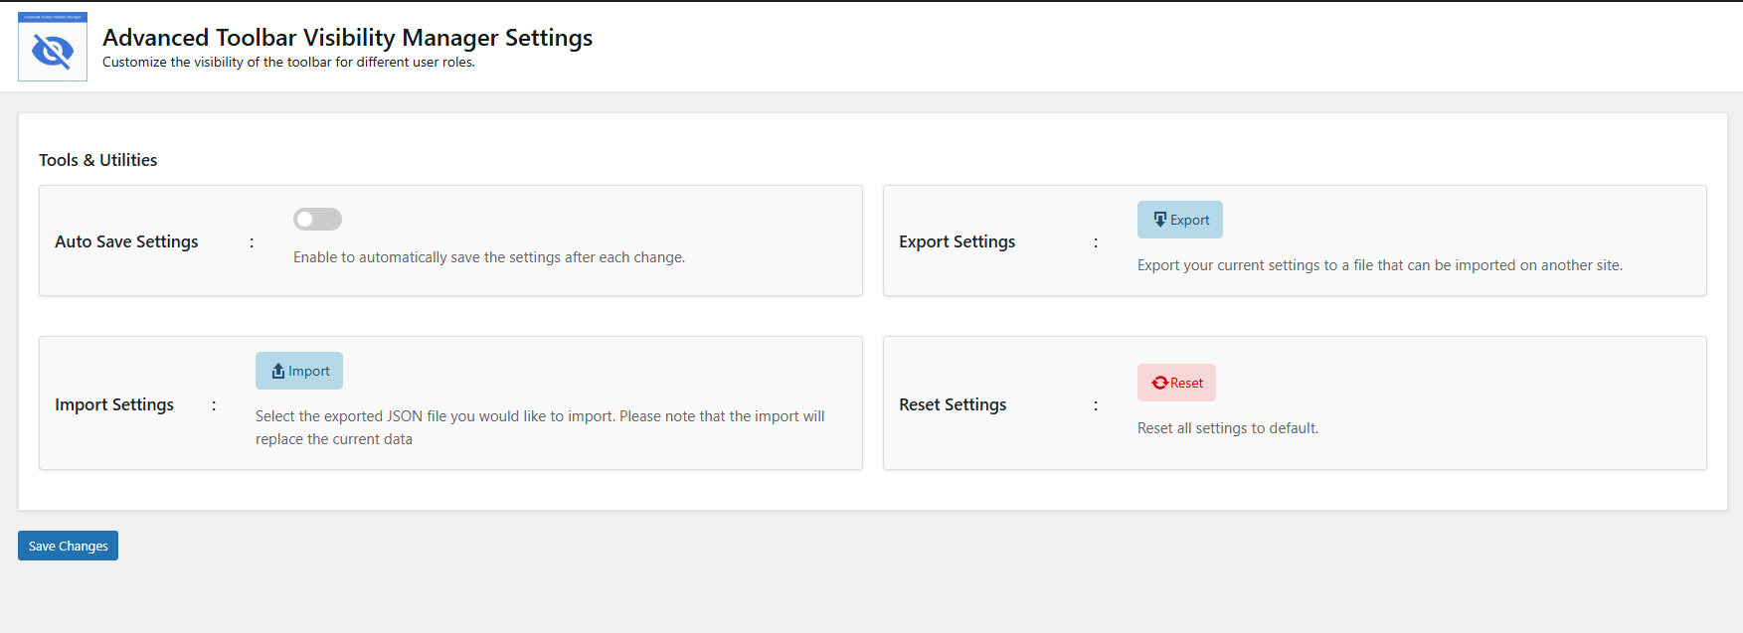Click the 'Export' text on the blue button
Image resolution: width=1743 pixels, height=633 pixels.
pyautogui.click(x=1190, y=220)
